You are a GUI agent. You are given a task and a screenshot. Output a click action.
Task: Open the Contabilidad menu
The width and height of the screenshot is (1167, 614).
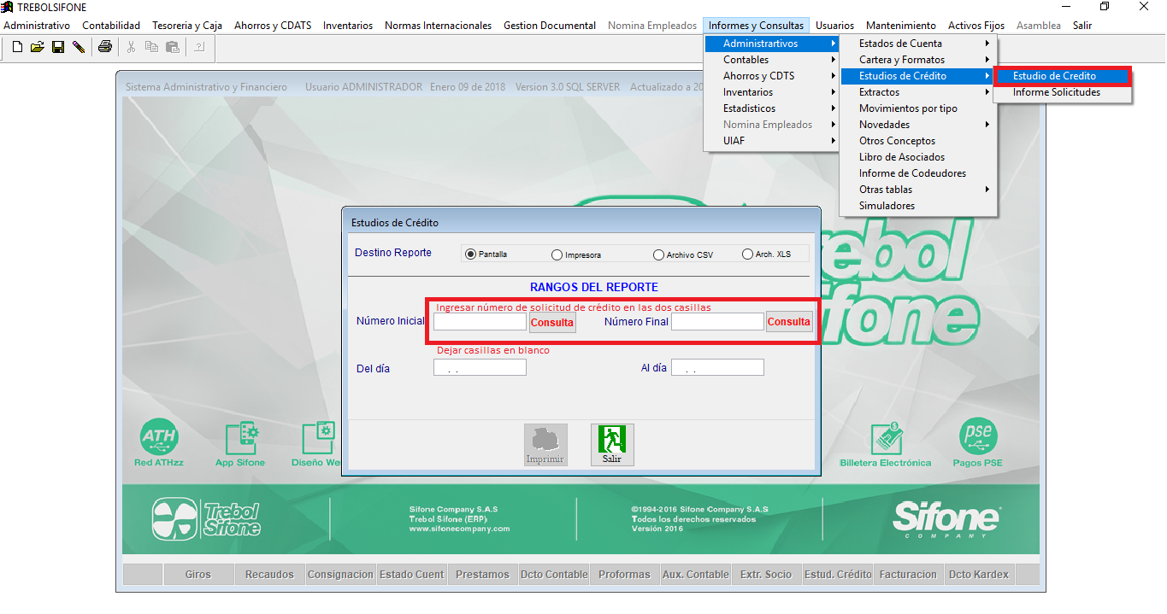(111, 26)
